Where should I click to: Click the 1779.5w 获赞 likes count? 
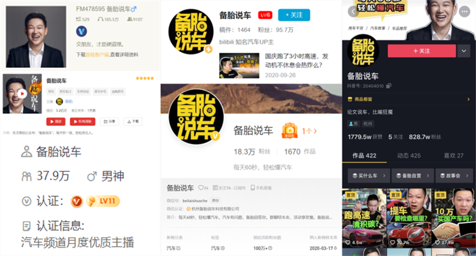(365, 137)
